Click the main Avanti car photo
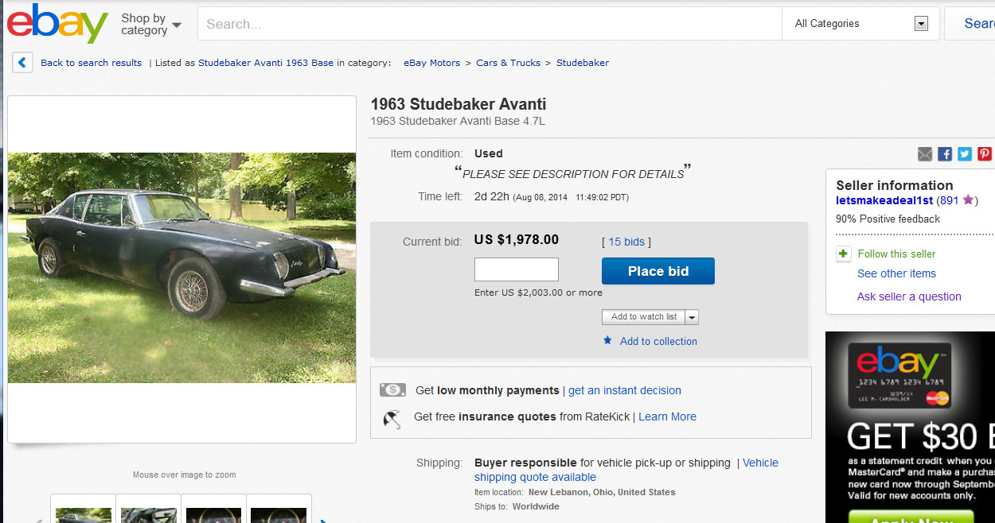Viewport: 995px width, 523px height. point(181,268)
